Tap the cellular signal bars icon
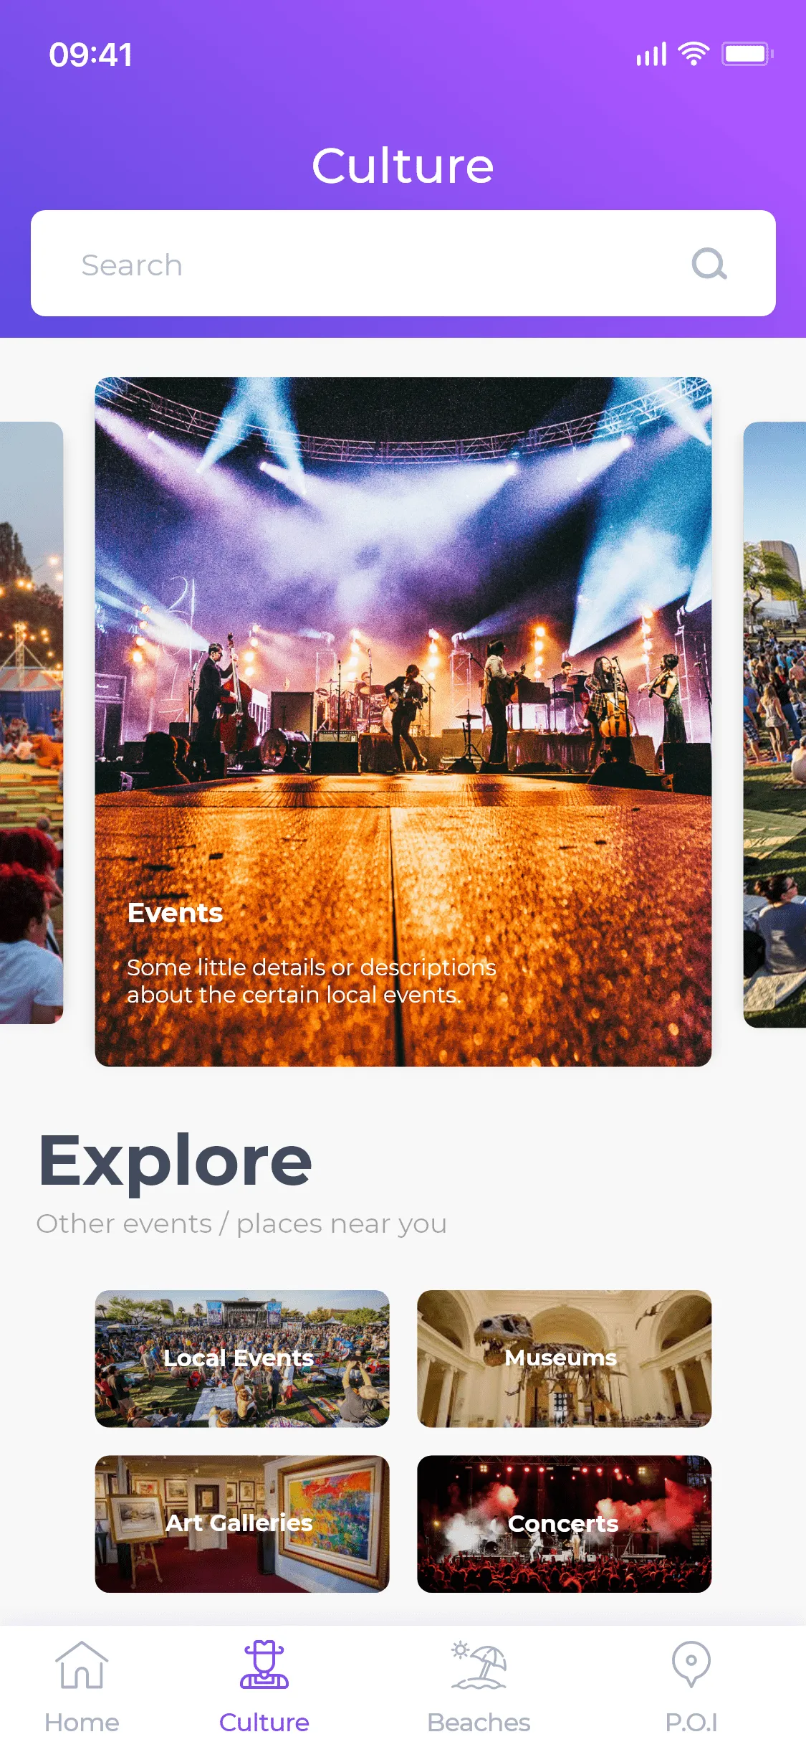This screenshot has width=806, height=1747. coord(651,55)
